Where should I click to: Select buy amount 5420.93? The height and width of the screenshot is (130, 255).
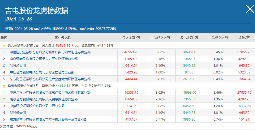(131, 72)
